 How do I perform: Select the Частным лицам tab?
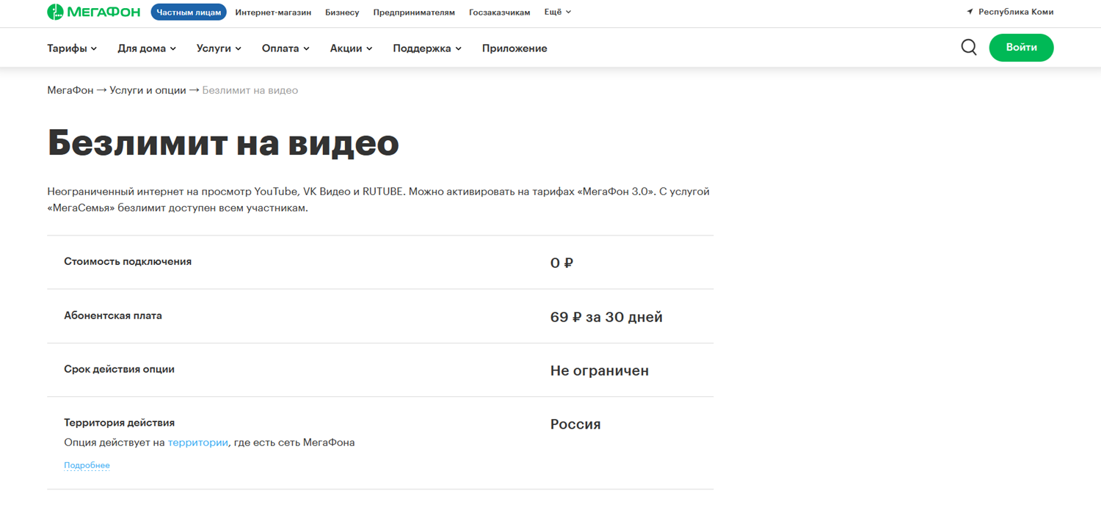click(189, 12)
